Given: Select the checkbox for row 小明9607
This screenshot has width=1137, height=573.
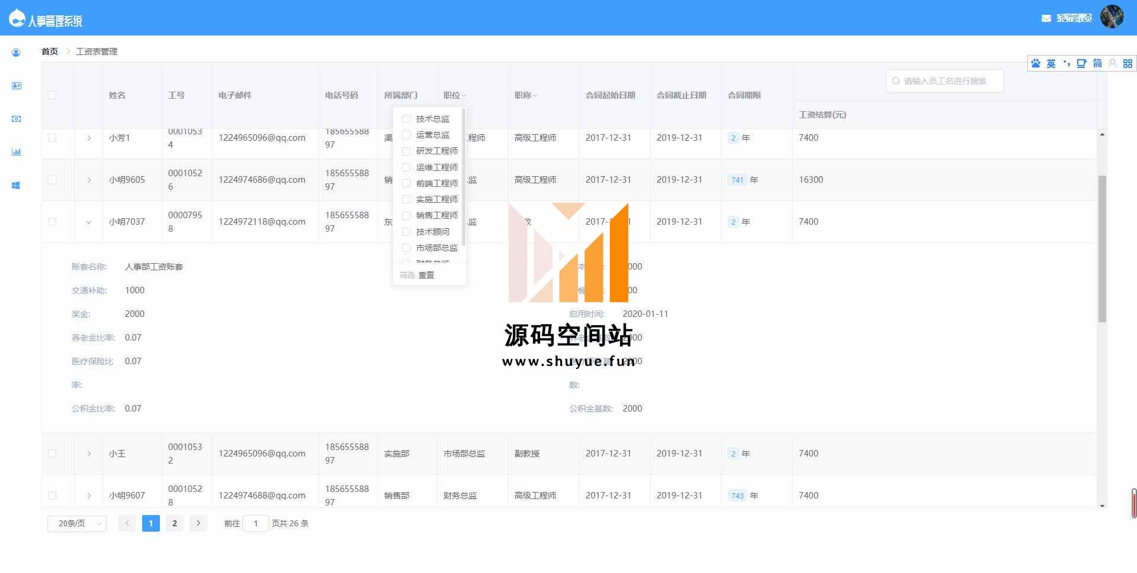Looking at the screenshot, I should (52, 496).
